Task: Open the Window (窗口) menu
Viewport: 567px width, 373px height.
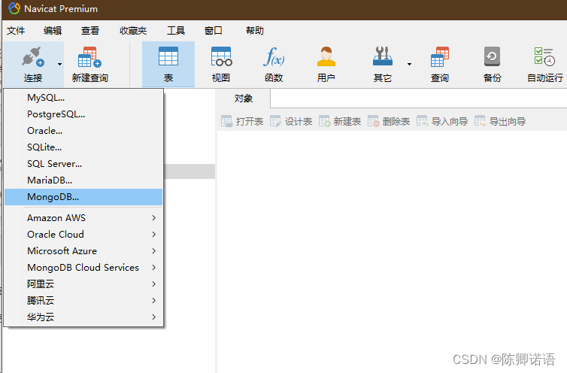Action: (214, 31)
